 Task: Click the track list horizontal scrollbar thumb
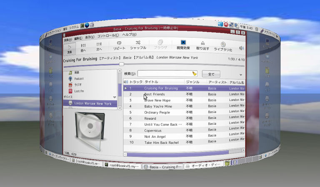coord(177,153)
